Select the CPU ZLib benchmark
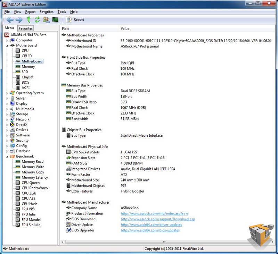 (29, 193)
